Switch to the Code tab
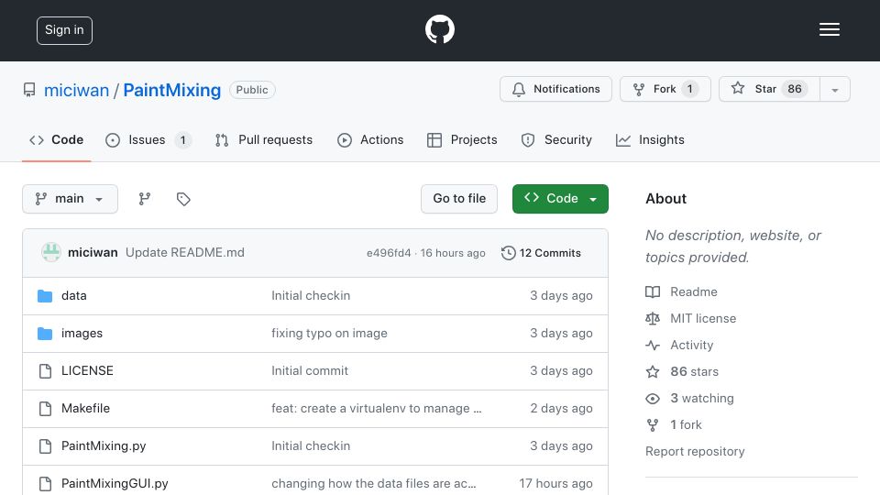880x495 pixels. (56, 139)
